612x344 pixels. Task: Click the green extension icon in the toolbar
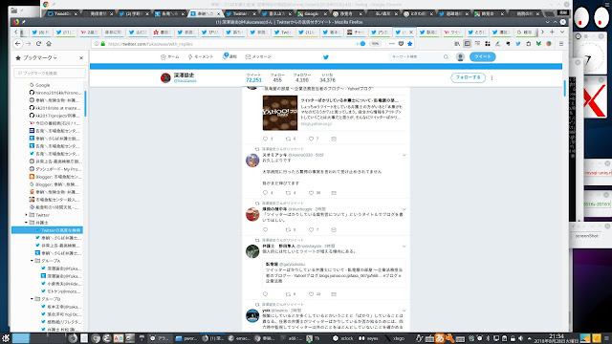pos(538,44)
